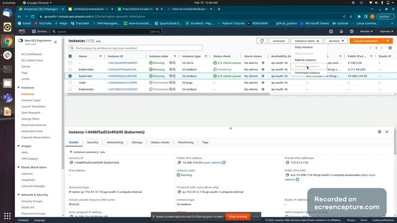The height and width of the screenshot is (223, 397).
Task: Show applications grid in dock
Action: pyautogui.click(x=7, y=216)
